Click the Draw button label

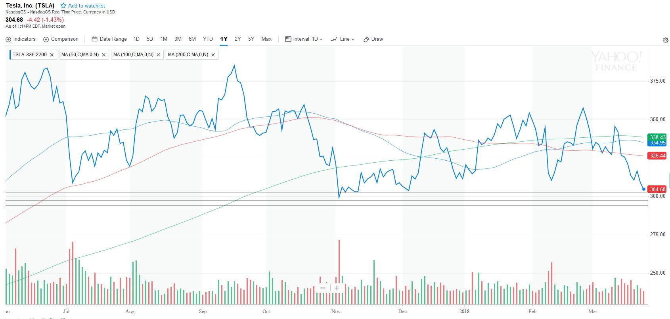[x=377, y=39]
